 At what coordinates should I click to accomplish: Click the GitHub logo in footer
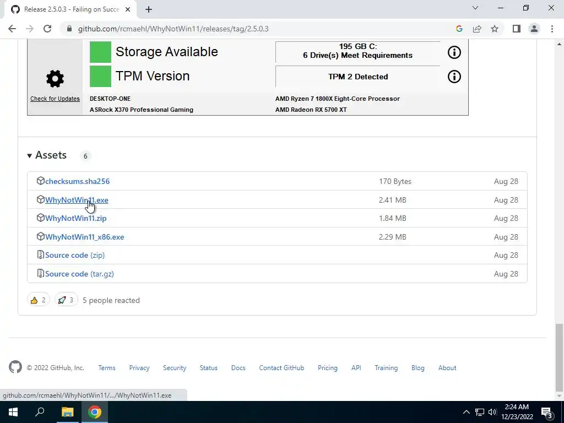pyautogui.click(x=15, y=367)
